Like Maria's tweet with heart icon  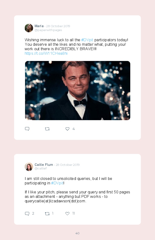pos(67,129)
